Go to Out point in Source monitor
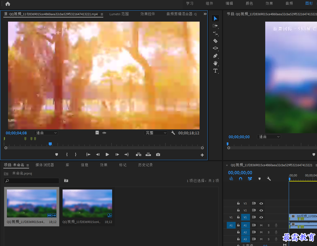The height and width of the screenshot is (246, 317). [127, 155]
